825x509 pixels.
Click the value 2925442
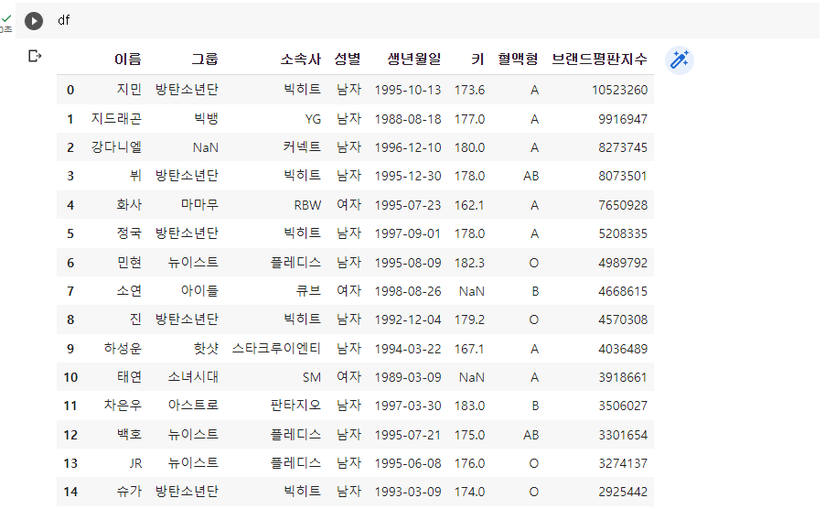[623, 493]
